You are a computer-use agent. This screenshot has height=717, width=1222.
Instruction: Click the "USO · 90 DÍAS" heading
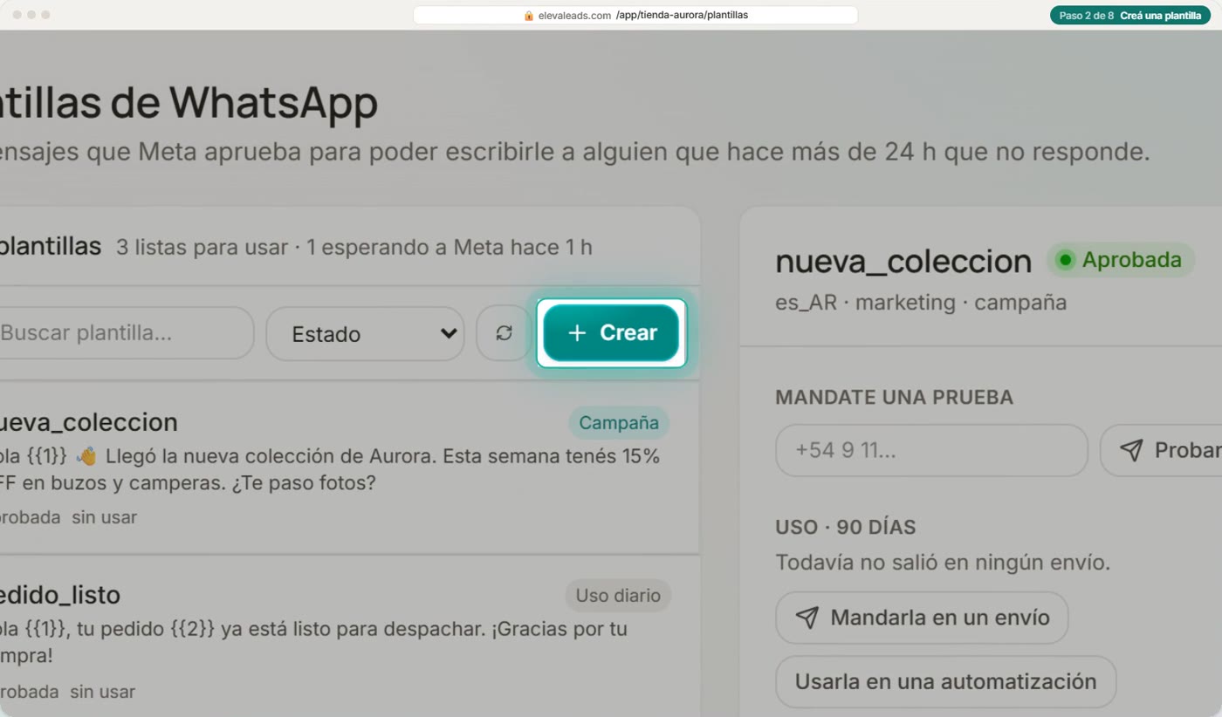pos(845,527)
